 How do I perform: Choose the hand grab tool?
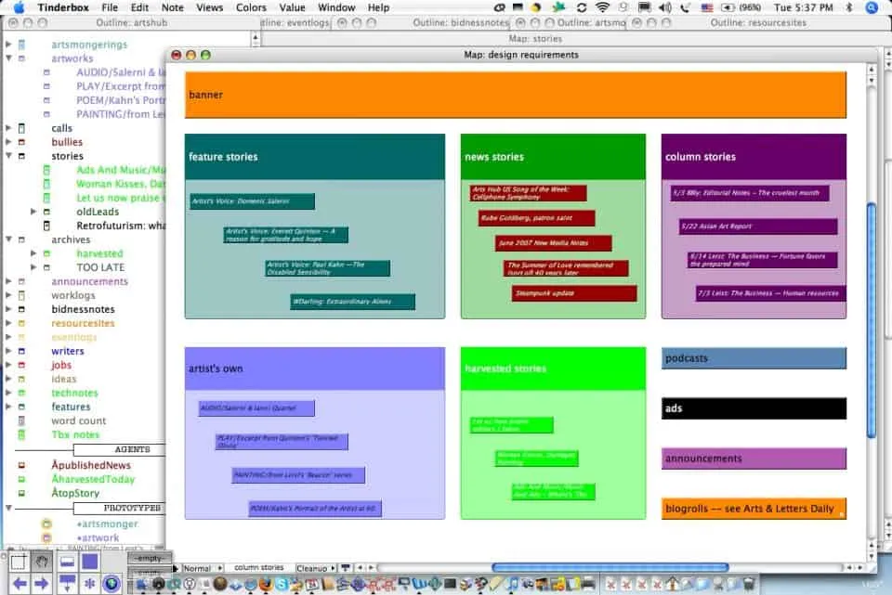tap(41, 562)
